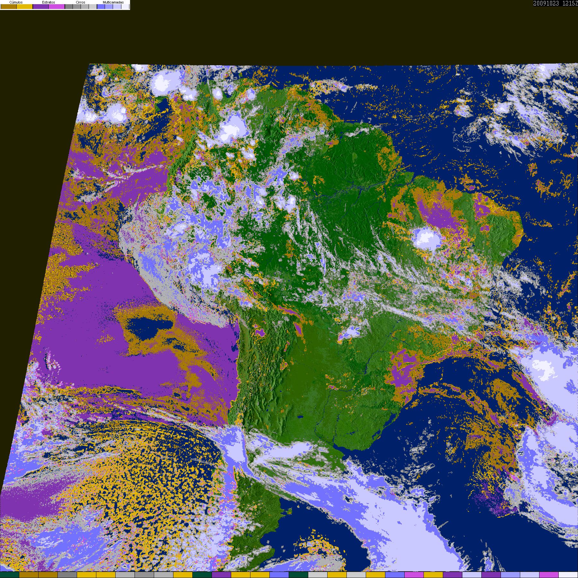Image resolution: width=578 pixels, height=578 pixels.
Task: Click the second-darkest gray Cirros legend swatch
Action: tap(77, 6)
